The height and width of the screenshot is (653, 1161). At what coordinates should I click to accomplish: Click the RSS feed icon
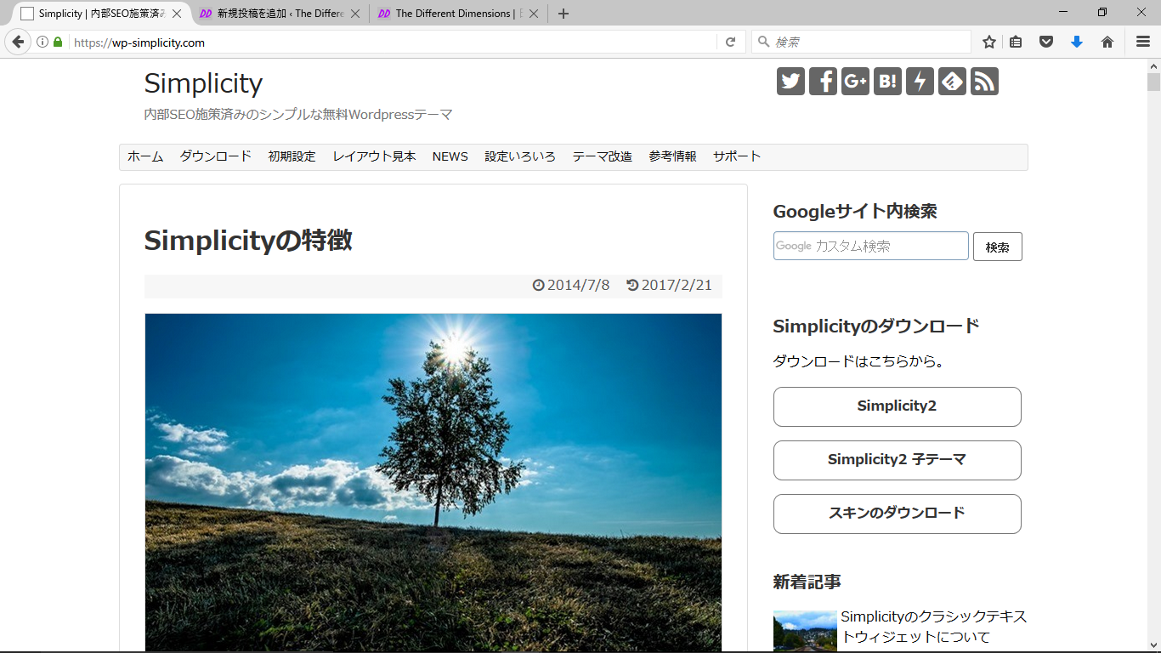point(984,82)
